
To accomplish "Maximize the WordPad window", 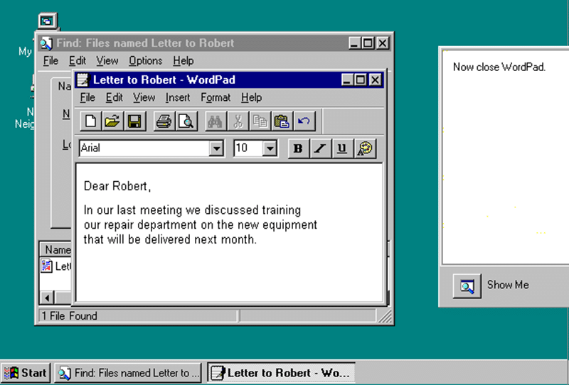I will click(361, 80).
